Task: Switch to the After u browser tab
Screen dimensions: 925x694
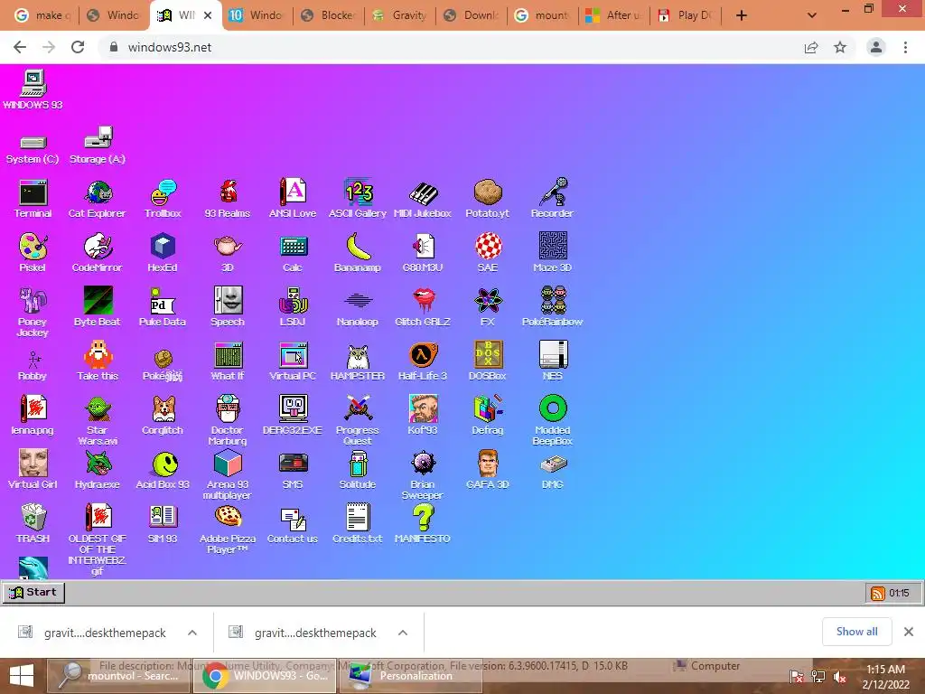Action: click(614, 15)
